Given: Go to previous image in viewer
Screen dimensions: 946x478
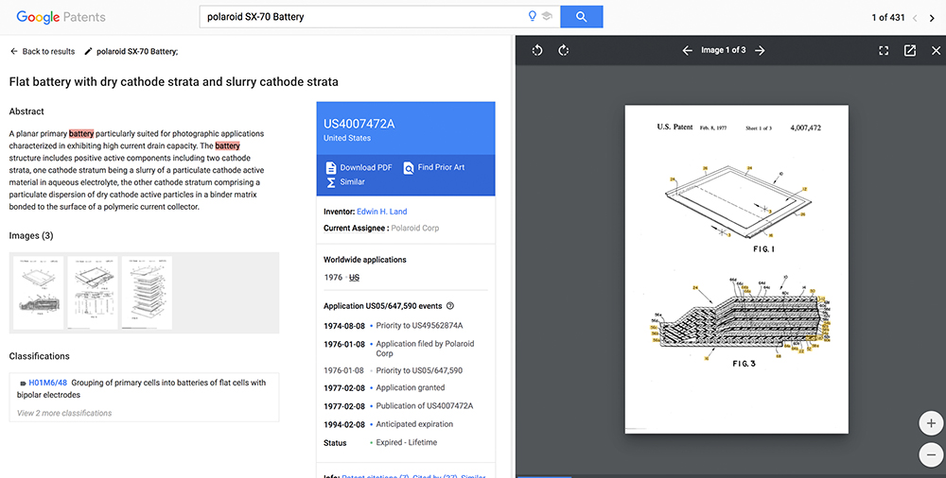Looking at the screenshot, I should click(x=687, y=51).
